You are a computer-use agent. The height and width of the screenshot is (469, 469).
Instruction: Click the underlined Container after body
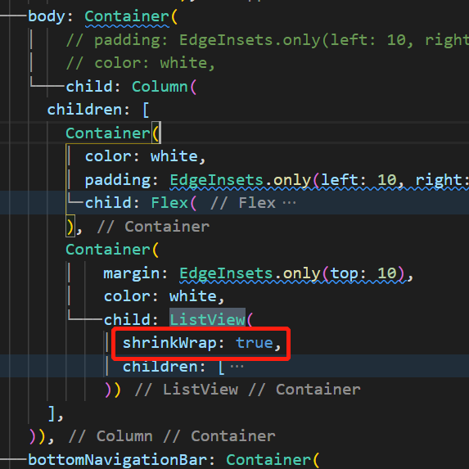pyautogui.click(x=127, y=16)
